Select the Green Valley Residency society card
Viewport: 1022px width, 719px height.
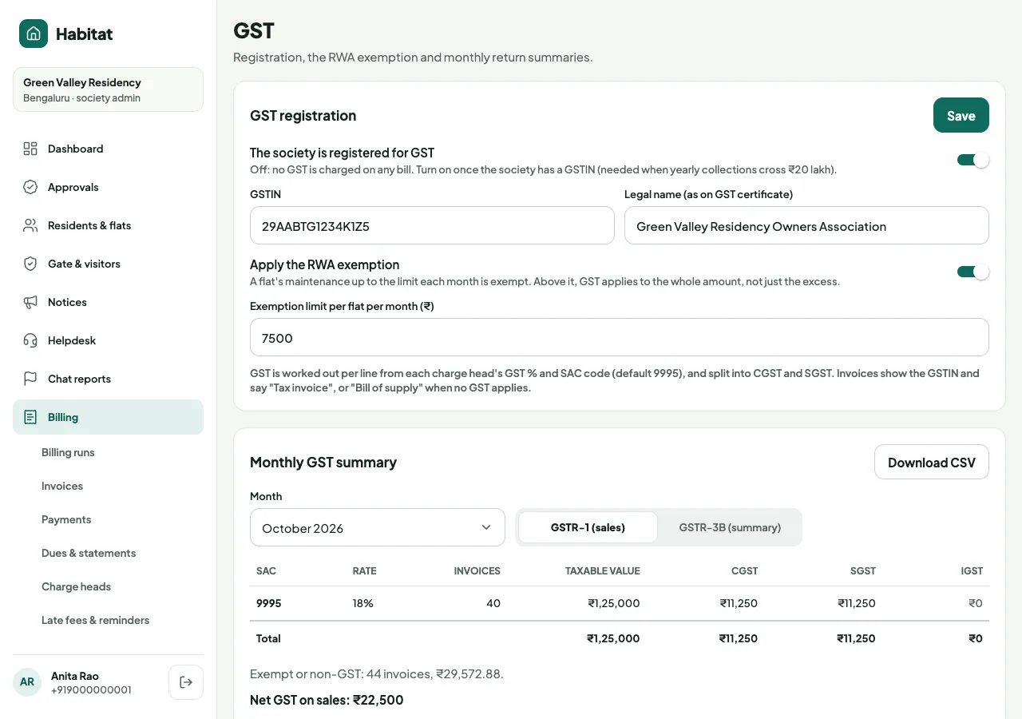[108, 89]
